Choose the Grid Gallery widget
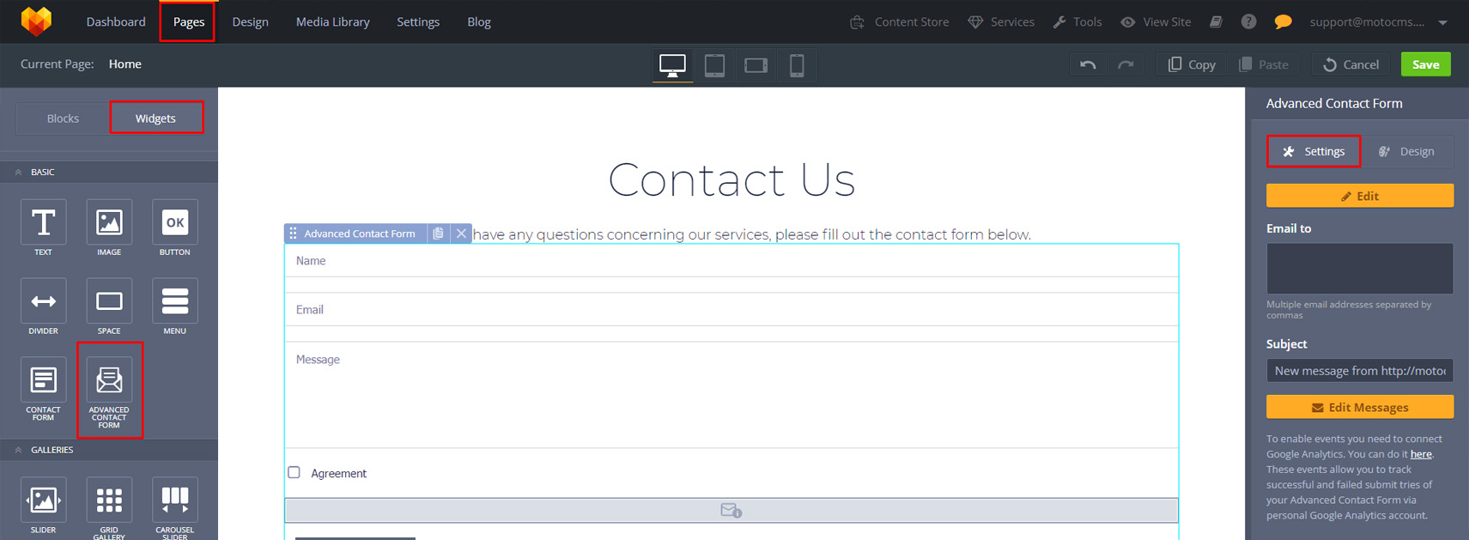The width and height of the screenshot is (1469, 540). pyautogui.click(x=109, y=501)
